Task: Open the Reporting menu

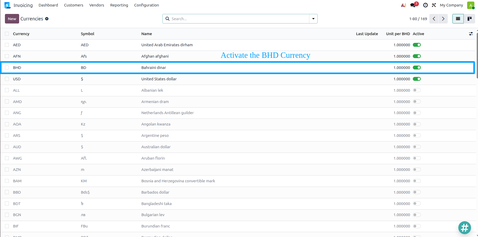Action: tap(119, 5)
